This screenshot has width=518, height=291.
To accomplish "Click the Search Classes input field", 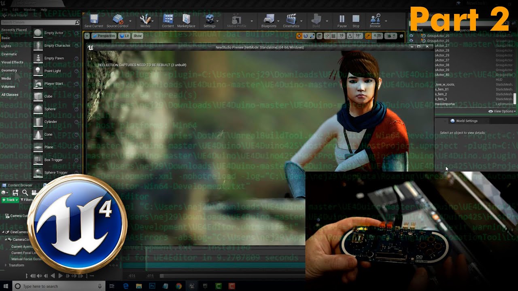I will [40, 23].
